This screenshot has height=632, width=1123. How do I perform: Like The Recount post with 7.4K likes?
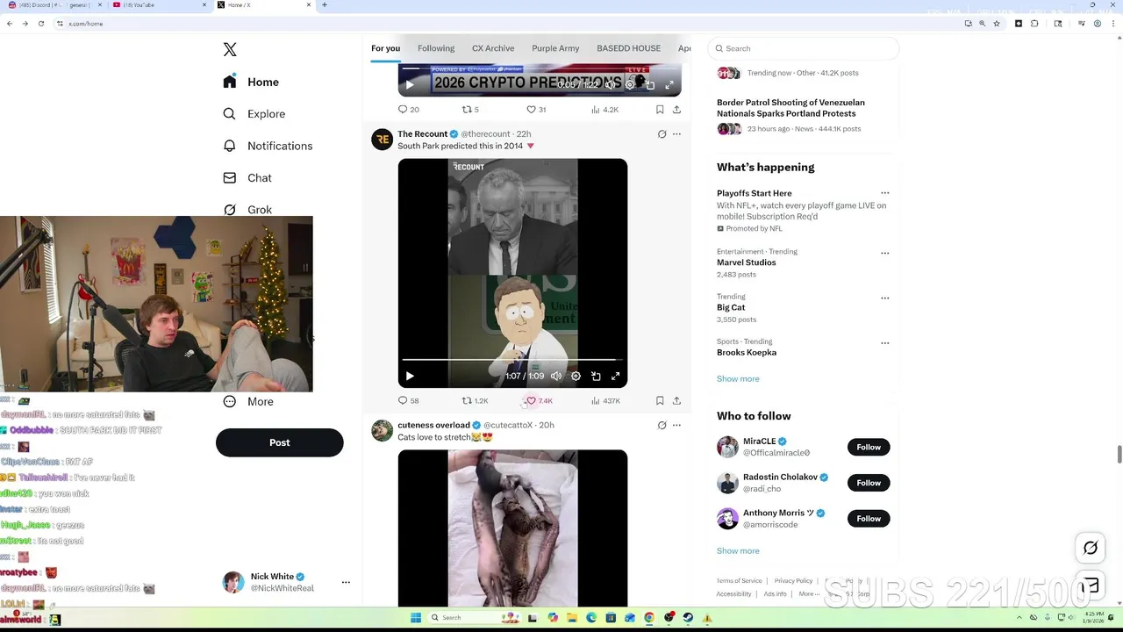(x=539, y=401)
